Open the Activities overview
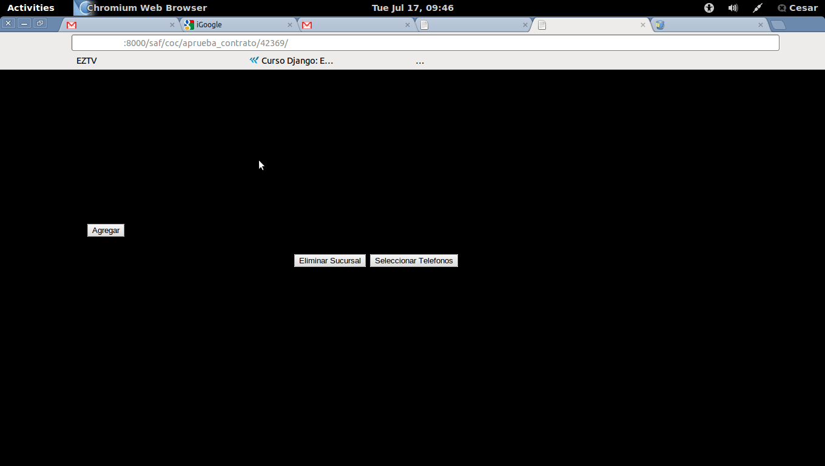Viewport: 825px width, 466px height. (x=31, y=8)
